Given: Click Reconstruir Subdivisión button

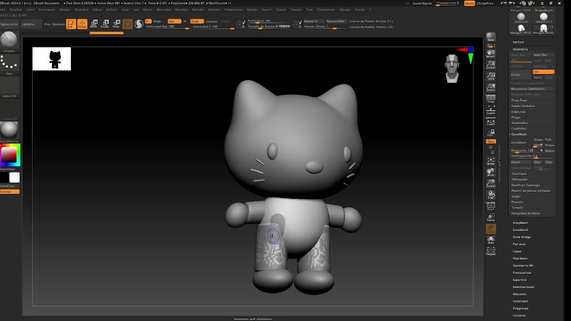Looking at the screenshot, I should (533, 89).
